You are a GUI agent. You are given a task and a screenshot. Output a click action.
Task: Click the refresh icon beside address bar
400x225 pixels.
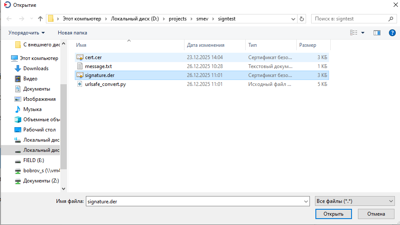pos(302,19)
